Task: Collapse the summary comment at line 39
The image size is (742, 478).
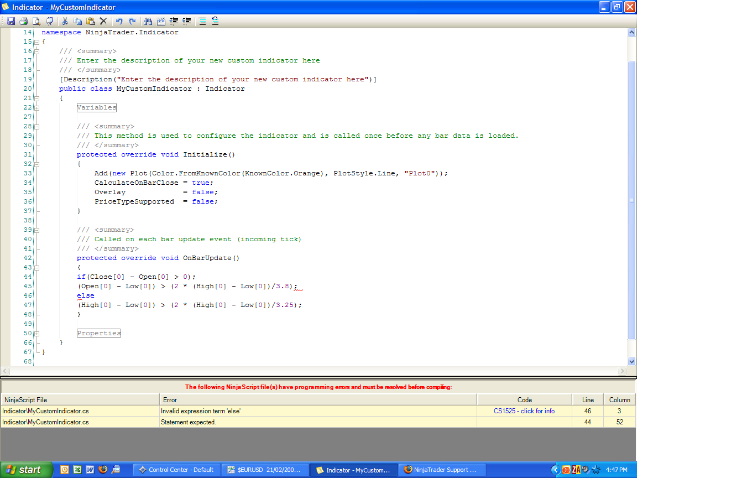Action: pyautogui.click(x=36, y=230)
